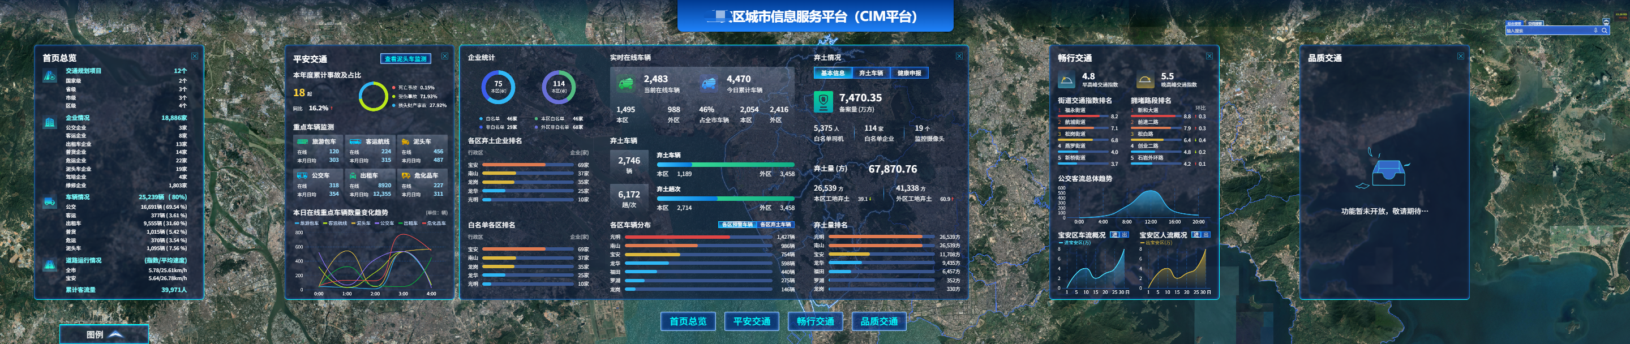This screenshot has height=344, width=1630.
Task: Select the 健康申报 tab
Action: tap(910, 73)
